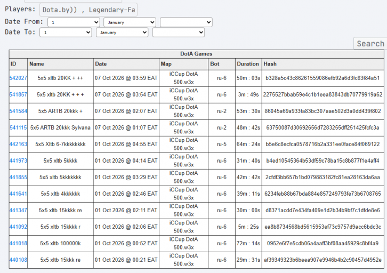Select game name '5x5 xltb 20KK + ++'
Screen dimensions: 387x273
coord(60,78)
